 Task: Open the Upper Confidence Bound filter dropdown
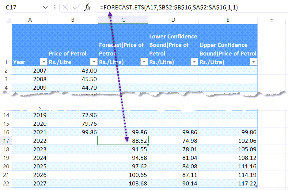(x=253, y=62)
